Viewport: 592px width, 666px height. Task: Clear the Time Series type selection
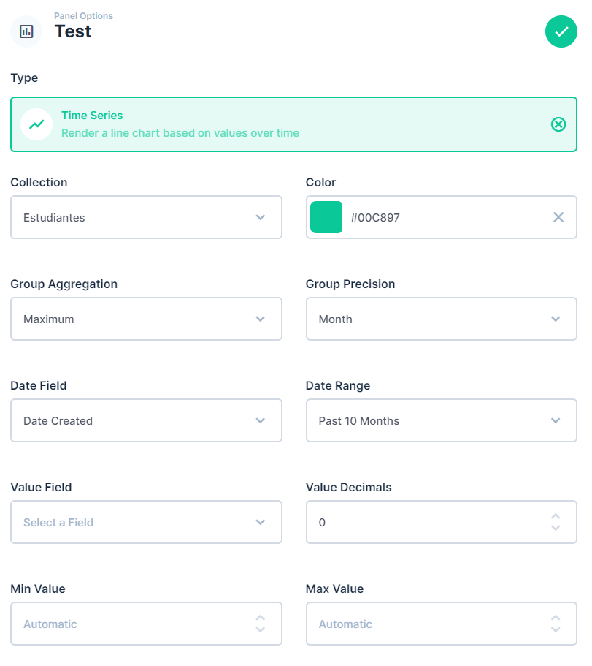pyautogui.click(x=558, y=124)
